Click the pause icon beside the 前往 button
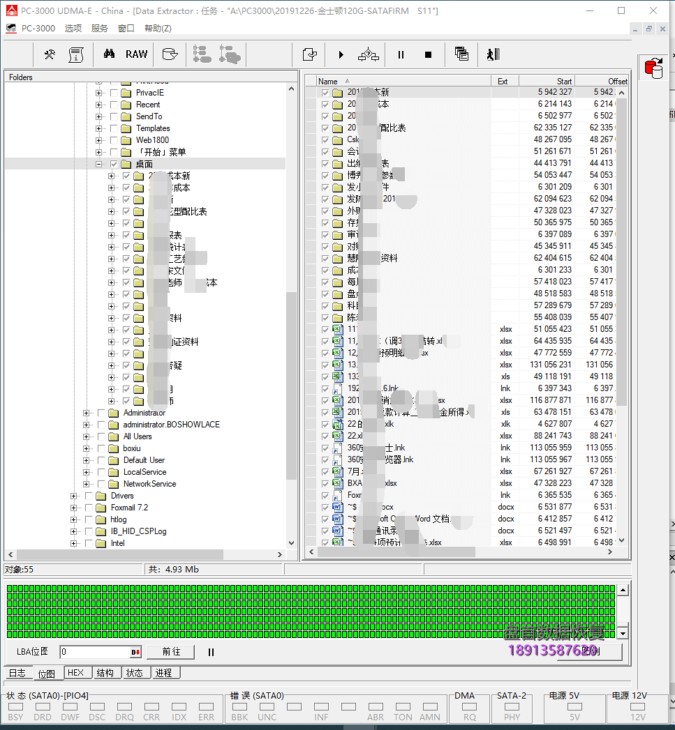This screenshot has width=675, height=730. click(x=211, y=652)
